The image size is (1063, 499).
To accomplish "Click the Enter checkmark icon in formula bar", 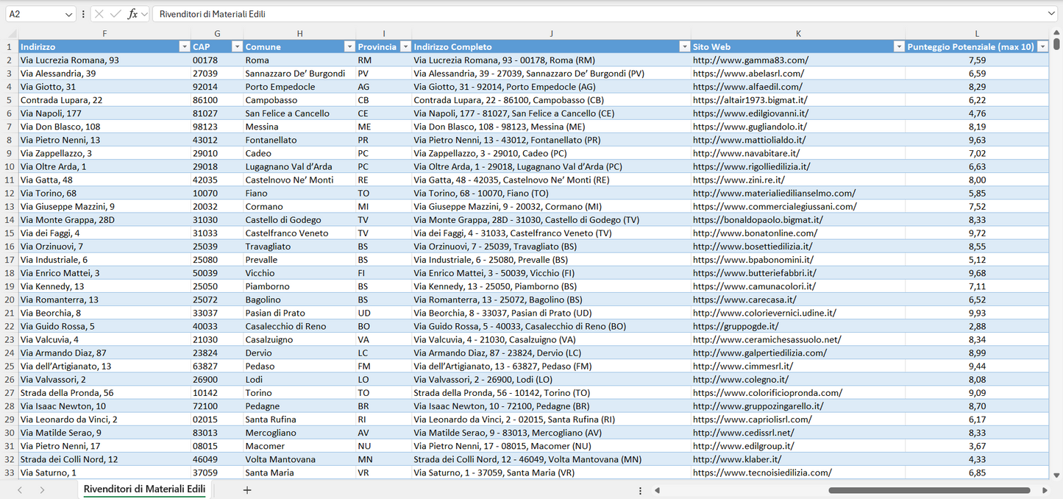I will [115, 14].
